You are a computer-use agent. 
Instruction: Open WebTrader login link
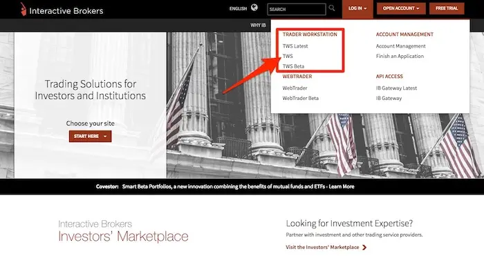[295, 88]
